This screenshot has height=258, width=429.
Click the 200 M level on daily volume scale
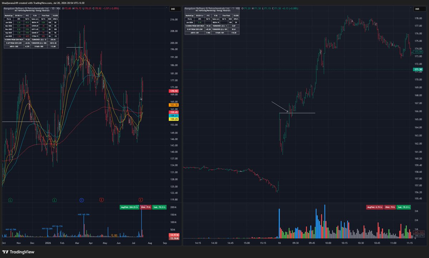[x=174, y=207]
